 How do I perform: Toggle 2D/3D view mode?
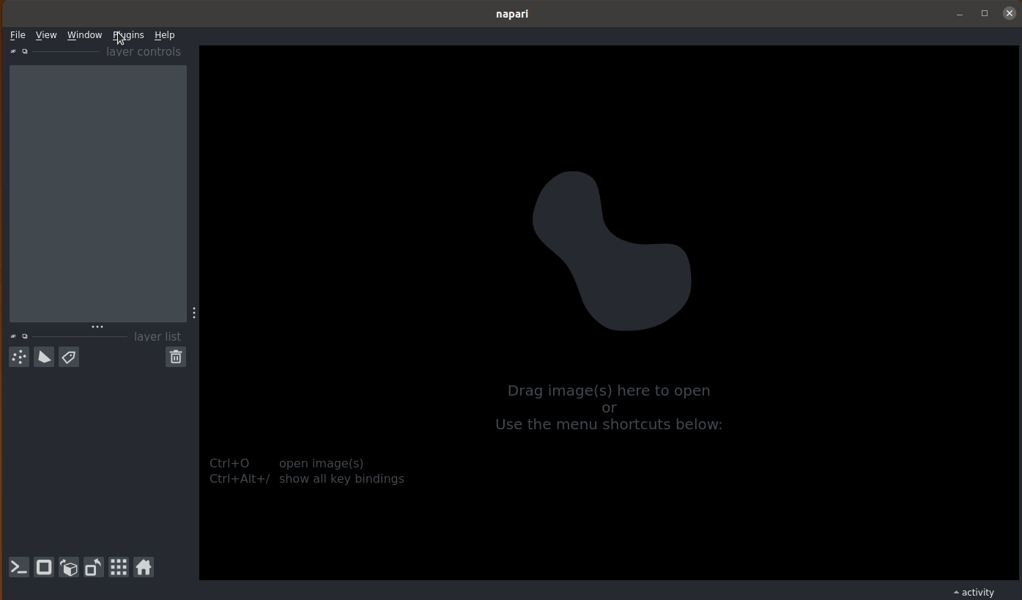click(x=44, y=567)
